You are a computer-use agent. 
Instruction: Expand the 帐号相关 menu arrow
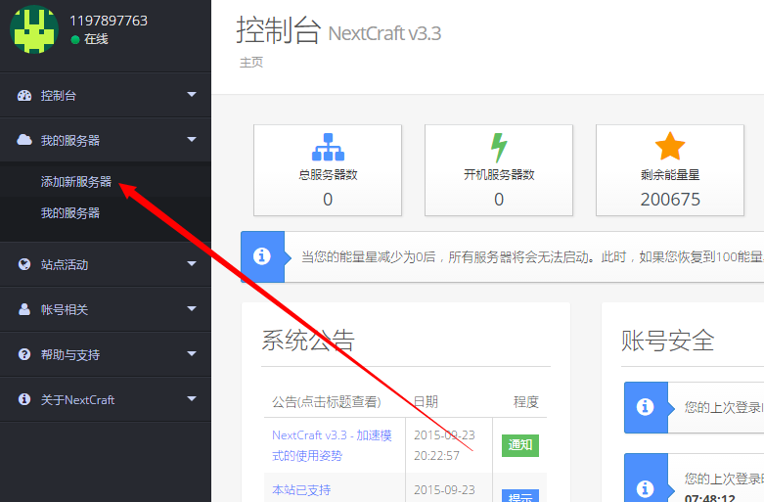(192, 308)
